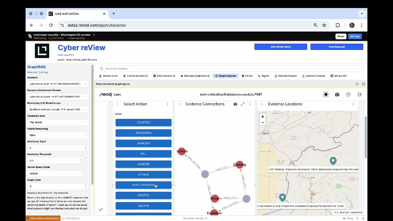Open neo4j help question-mark icon

[348, 95]
